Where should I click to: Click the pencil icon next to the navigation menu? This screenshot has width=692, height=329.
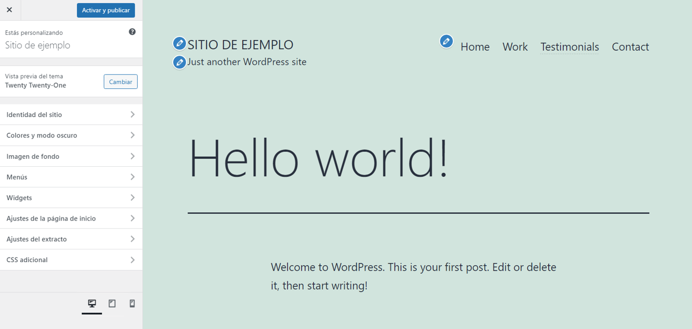[x=446, y=41]
